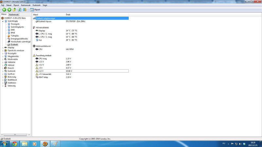Select Érzékelő in the tree
Viewport: 262px width, 147px height.
click(x=14, y=45)
